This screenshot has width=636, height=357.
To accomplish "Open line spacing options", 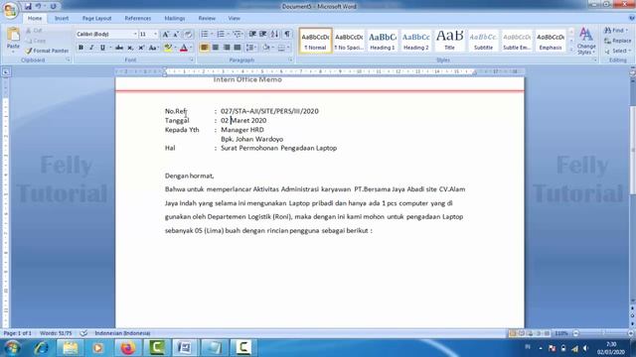I will coord(251,48).
